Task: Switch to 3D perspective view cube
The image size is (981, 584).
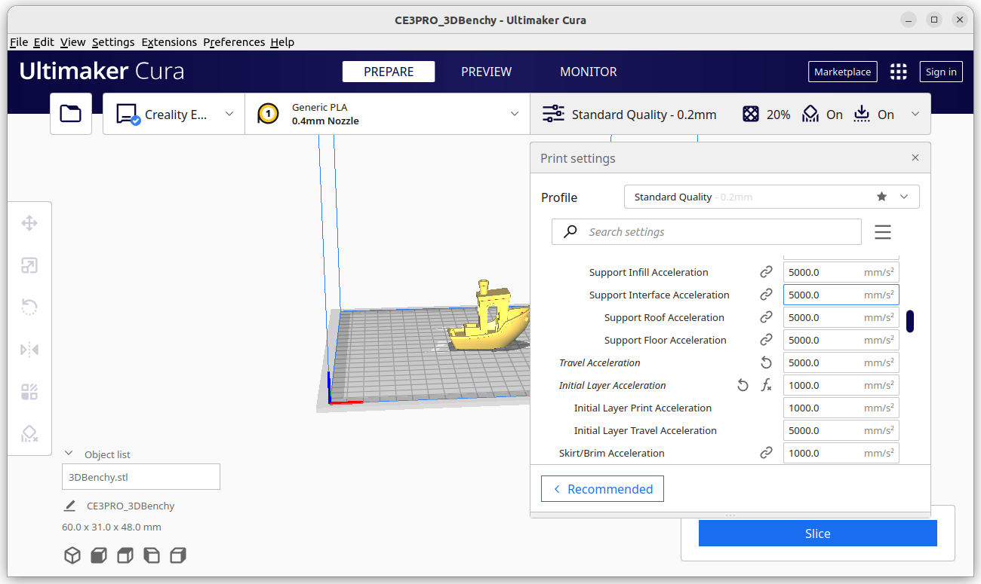Action: pos(72,555)
